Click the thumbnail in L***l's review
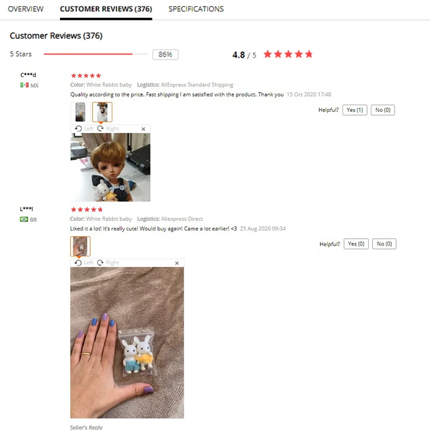 pyautogui.click(x=80, y=246)
